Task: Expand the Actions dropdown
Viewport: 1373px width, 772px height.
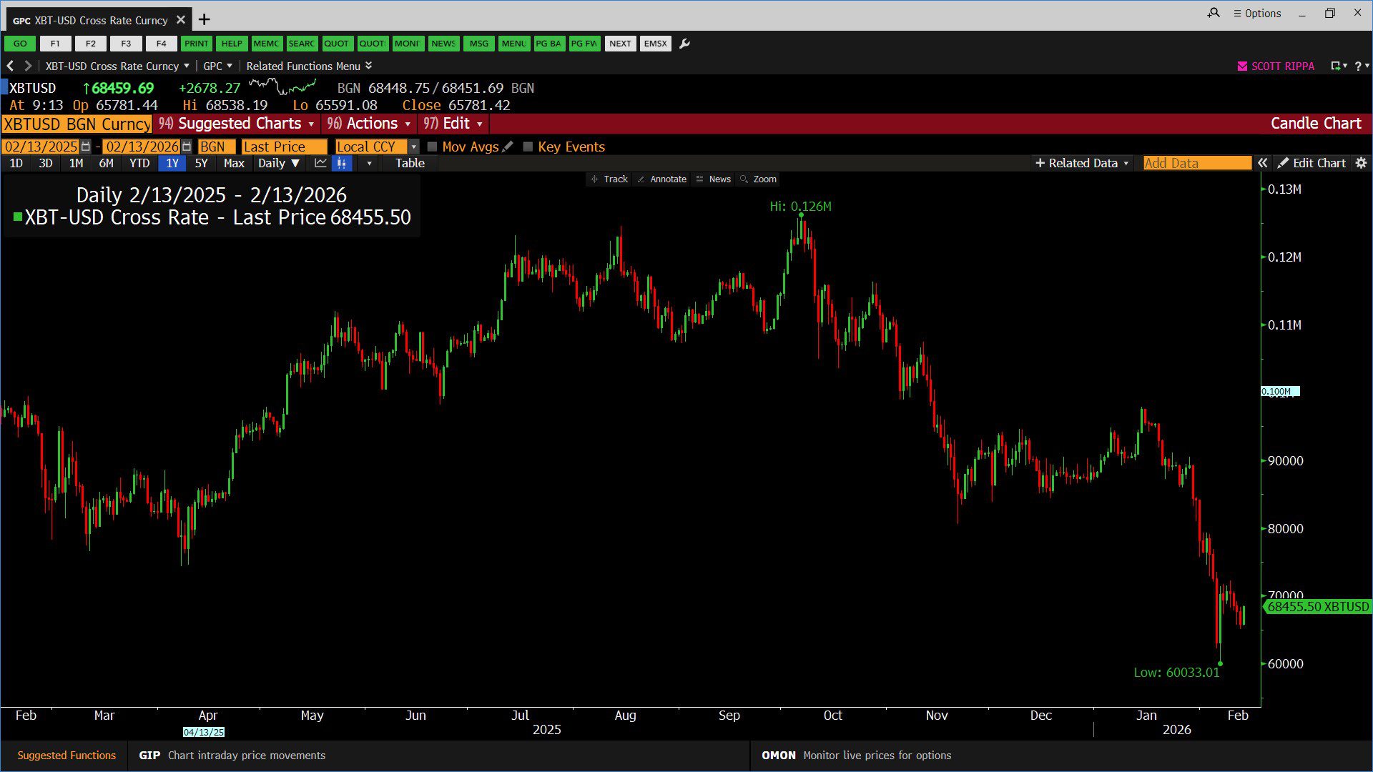Action: 368,124
